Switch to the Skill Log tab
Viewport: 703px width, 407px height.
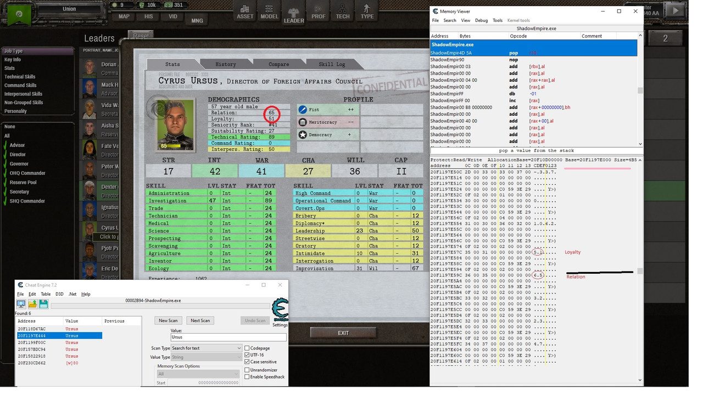pos(332,64)
